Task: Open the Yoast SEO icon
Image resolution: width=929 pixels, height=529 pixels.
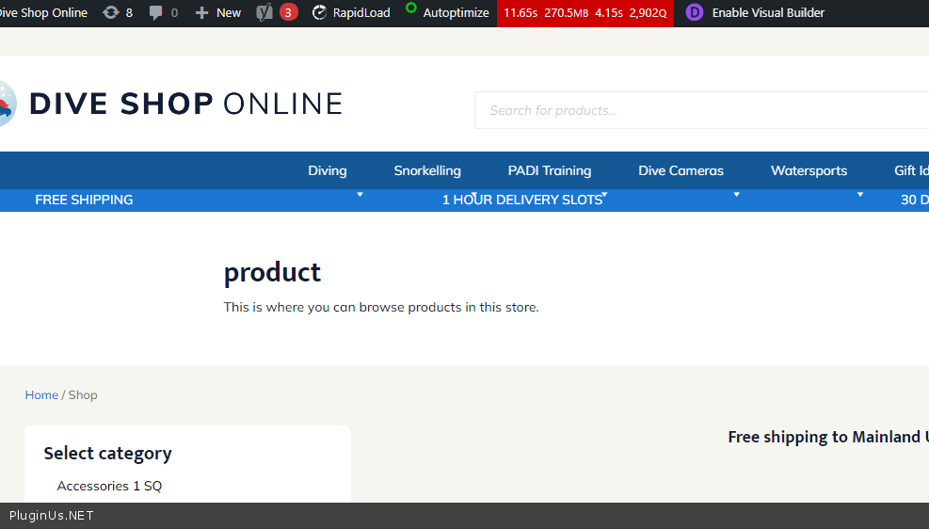Action: tap(264, 13)
